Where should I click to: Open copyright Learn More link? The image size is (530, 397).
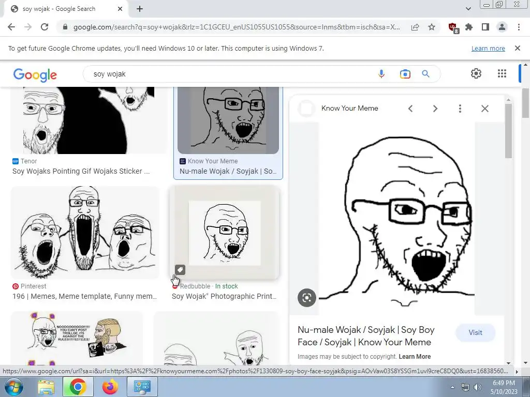pyautogui.click(x=415, y=357)
